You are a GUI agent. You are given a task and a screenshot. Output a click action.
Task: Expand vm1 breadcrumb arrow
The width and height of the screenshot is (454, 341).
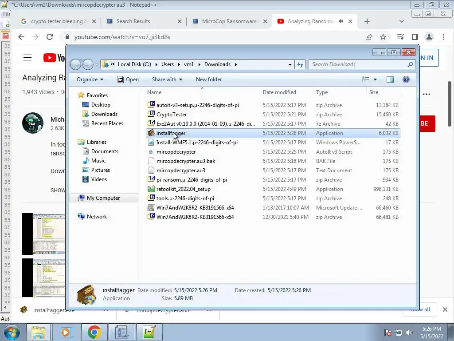pyautogui.click(x=199, y=64)
